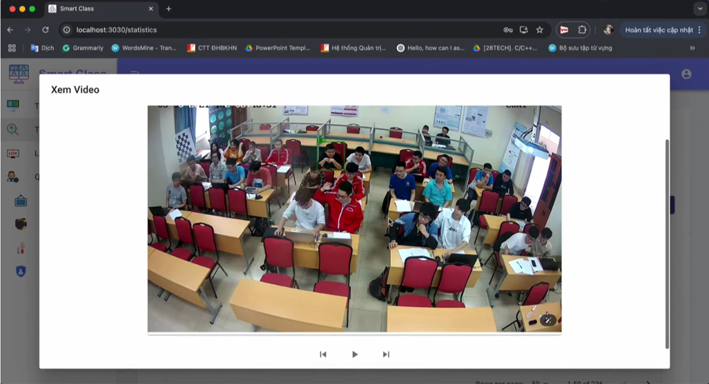Click the magnifier statistics icon in sidebar
The height and width of the screenshot is (384, 709).
12,130
